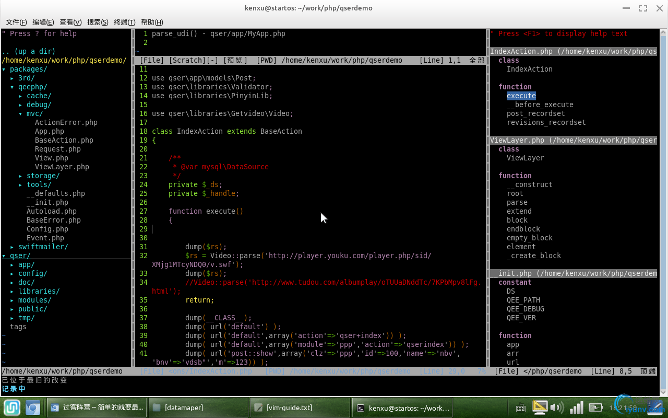Switch to the [vim-guide.txt] taskbar window

pos(301,408)
